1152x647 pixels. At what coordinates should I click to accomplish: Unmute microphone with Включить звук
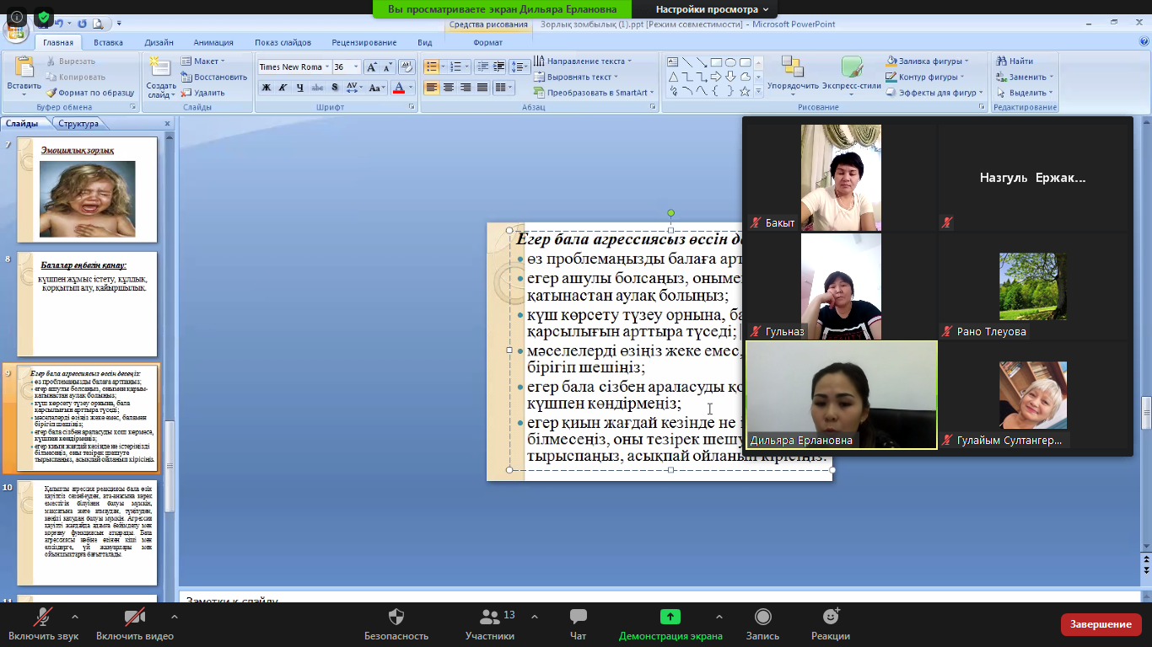pyautogui.click(x=43, y=618)
